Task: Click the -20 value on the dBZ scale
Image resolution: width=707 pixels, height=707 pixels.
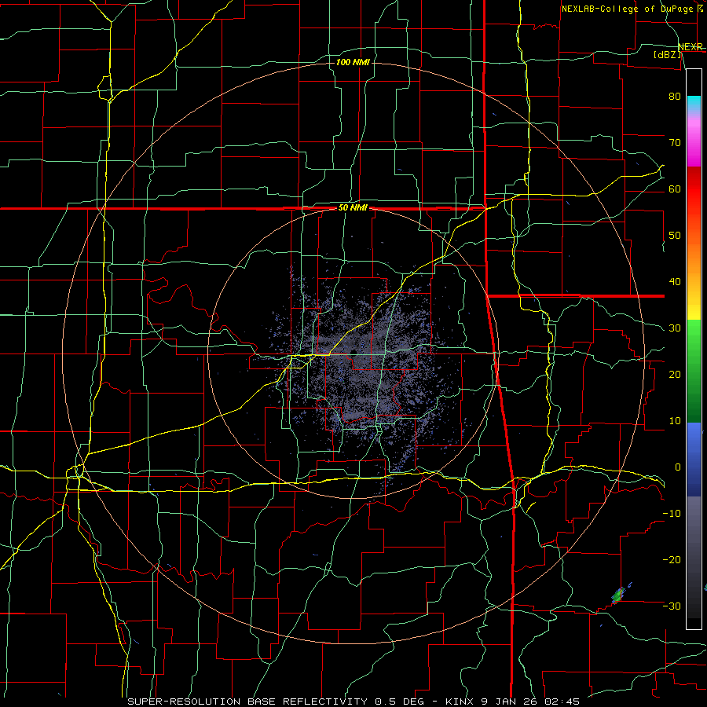Action: pos(672,559)
